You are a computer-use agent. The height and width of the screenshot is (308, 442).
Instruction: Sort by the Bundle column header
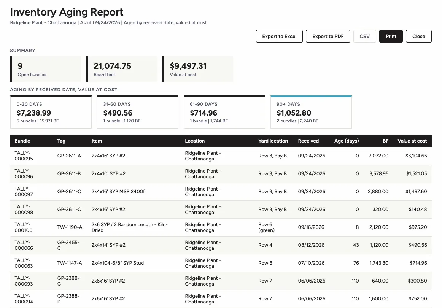click(x=22, y=141)
